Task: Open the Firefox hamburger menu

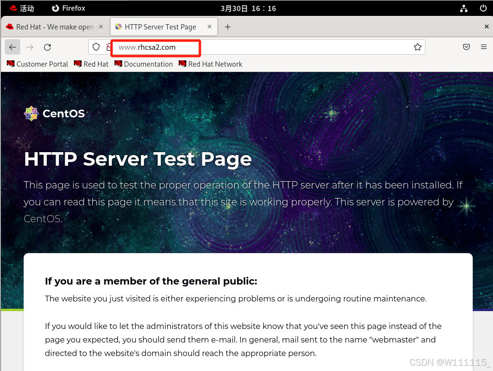Action: point(484,47)
